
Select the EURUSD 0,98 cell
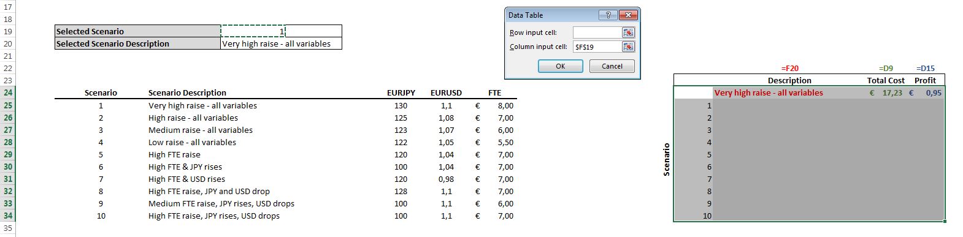click(x=446, y=179)
